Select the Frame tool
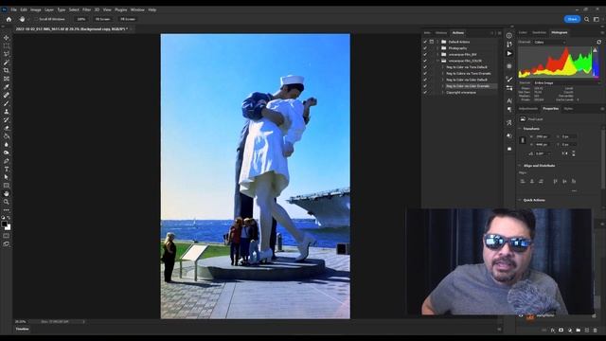606x341 pixels. (7, 79)
